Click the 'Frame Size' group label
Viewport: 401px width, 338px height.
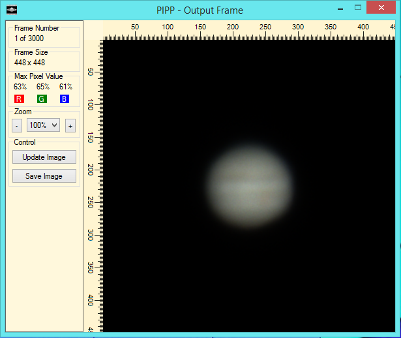[x=31, y=52]
